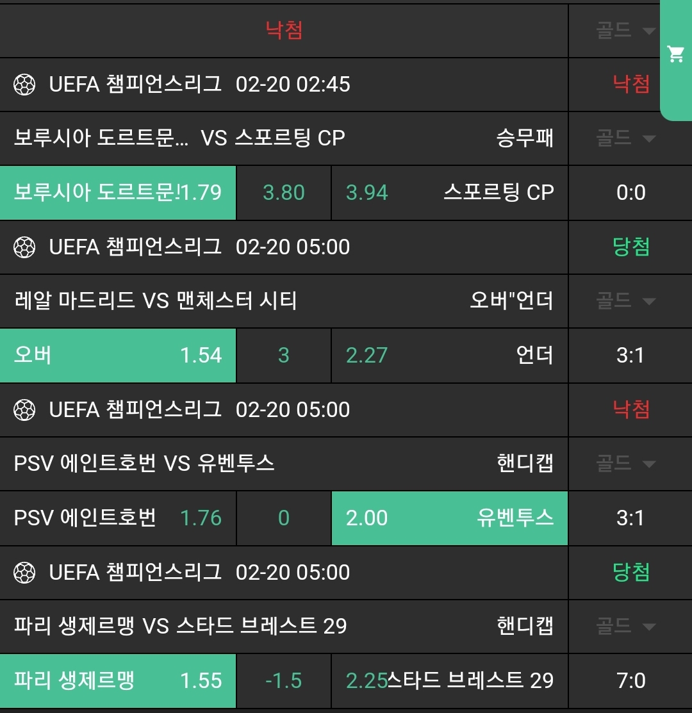Open the shopping cart side tab
Image resolution: width=692 pixels, height=713 pixels.
tap(676, 54)
